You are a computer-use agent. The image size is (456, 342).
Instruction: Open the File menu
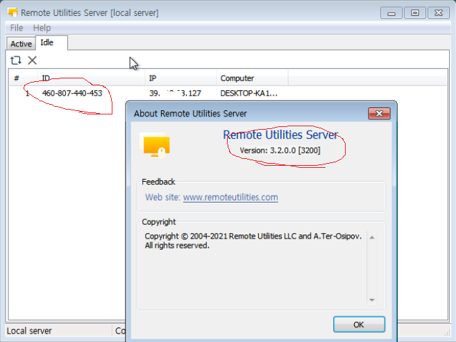point(17,28)
